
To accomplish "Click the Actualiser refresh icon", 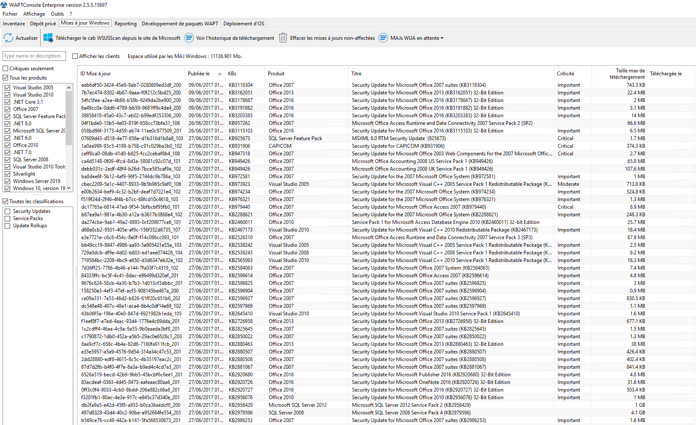I will click(8, 38).
